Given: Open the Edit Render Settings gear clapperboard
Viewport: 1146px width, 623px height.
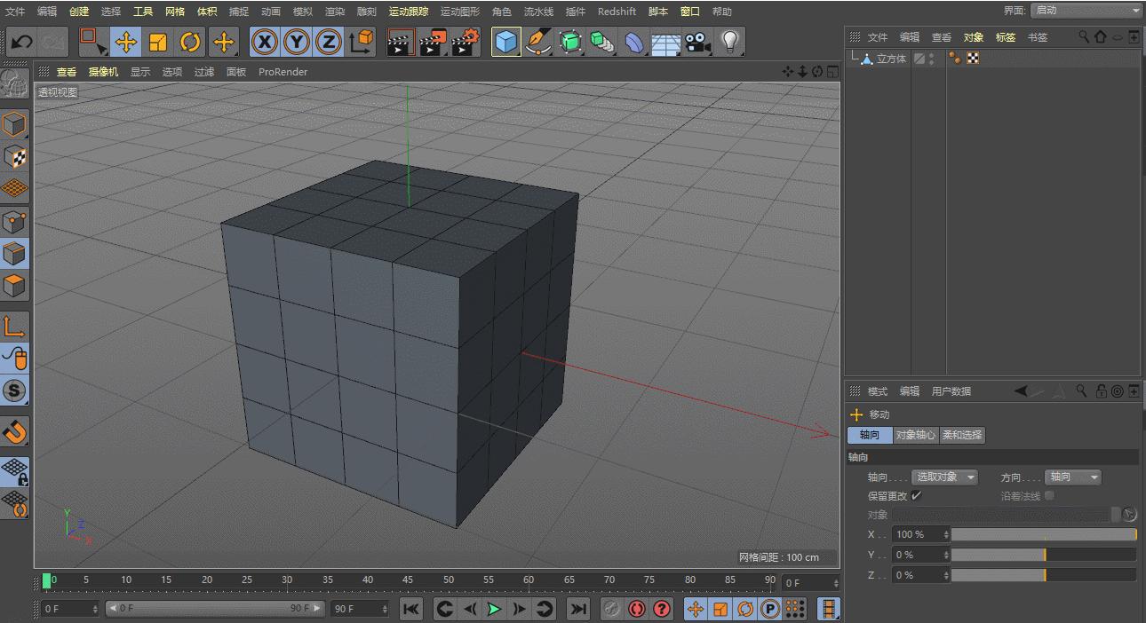Looking at the screenshot, I should point(466,42).
